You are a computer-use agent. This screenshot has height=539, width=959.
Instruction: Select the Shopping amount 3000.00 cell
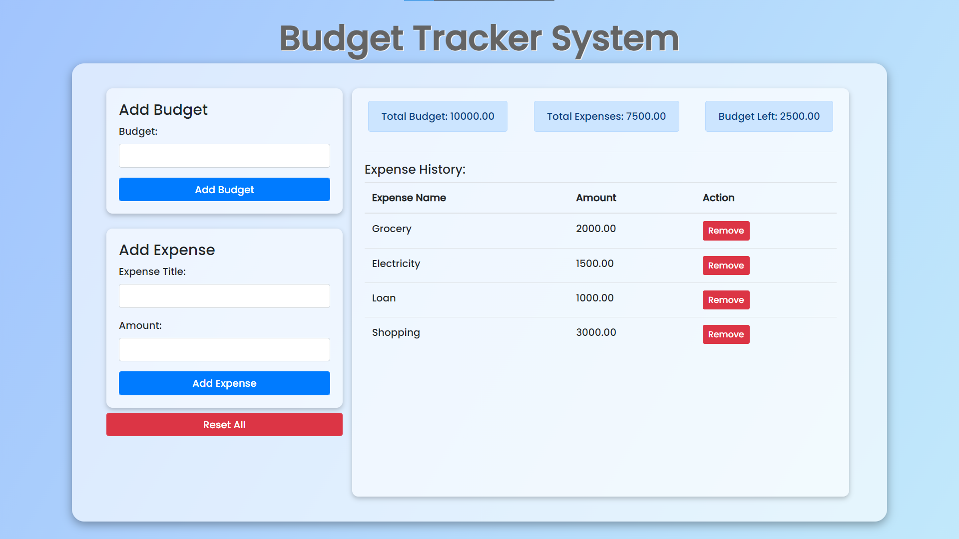[x=596, y=332]
